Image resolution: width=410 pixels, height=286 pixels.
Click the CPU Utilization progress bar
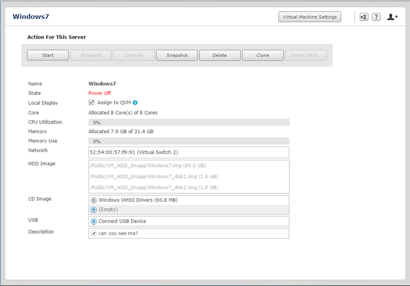(189, 122)
